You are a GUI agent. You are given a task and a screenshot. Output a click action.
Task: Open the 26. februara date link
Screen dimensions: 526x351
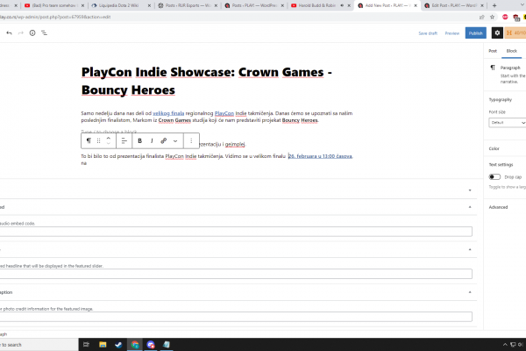click(320, 156)
